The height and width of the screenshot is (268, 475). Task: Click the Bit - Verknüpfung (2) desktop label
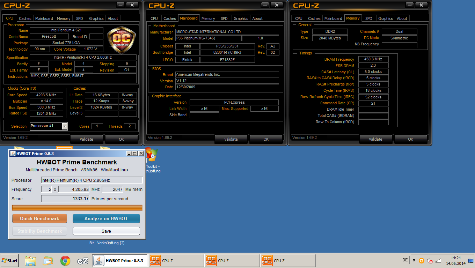[107, 243]
